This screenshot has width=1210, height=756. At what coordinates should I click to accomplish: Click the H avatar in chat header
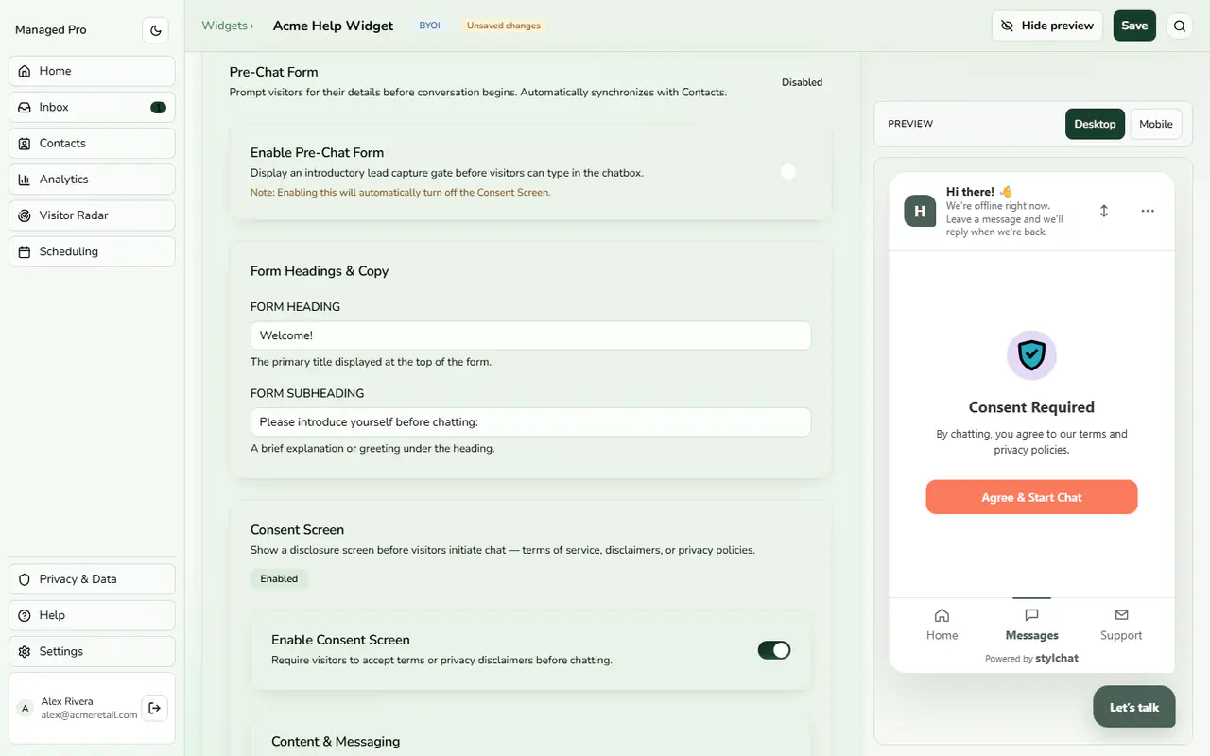pos(920,211)
